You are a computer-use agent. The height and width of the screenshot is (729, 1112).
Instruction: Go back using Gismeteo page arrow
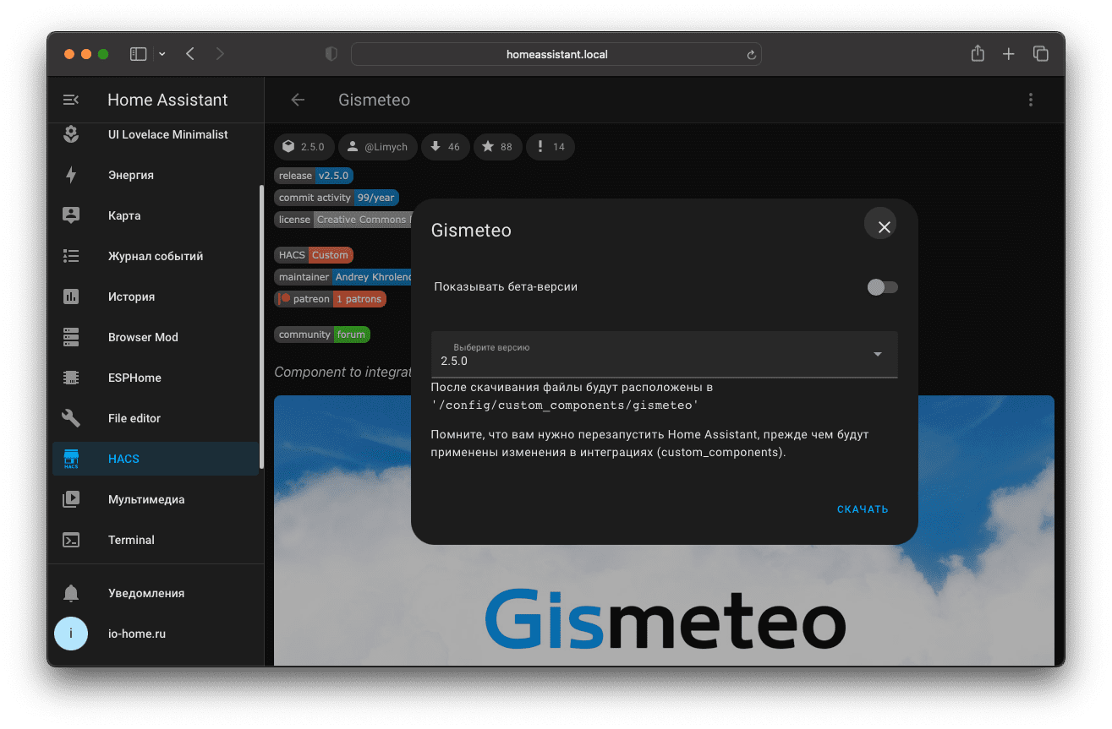(298, 100)
